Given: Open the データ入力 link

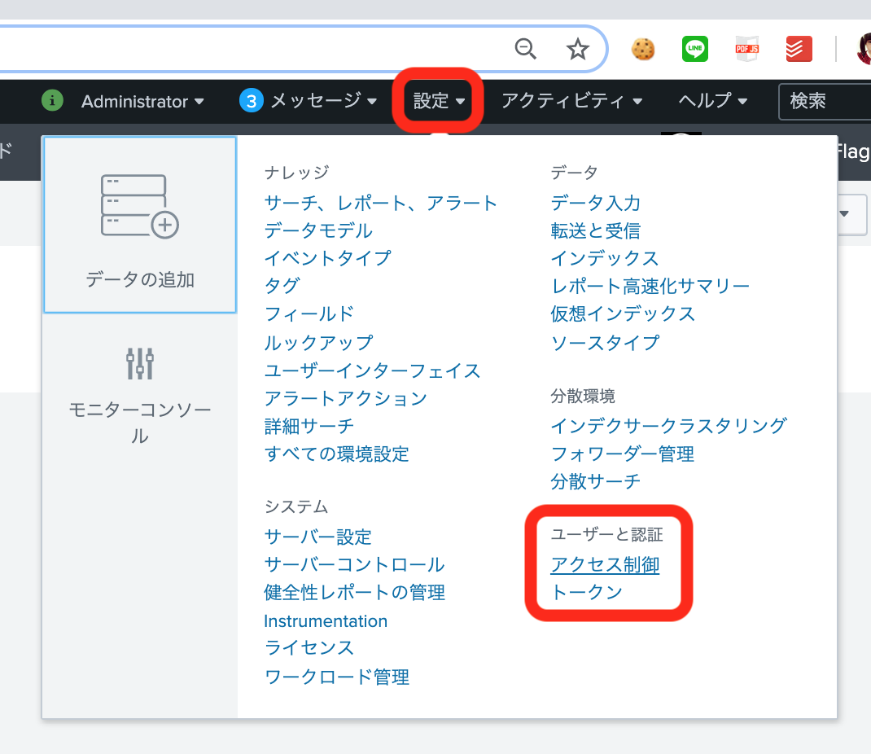Looking at the screenshot, I should [x=596, y=203].
